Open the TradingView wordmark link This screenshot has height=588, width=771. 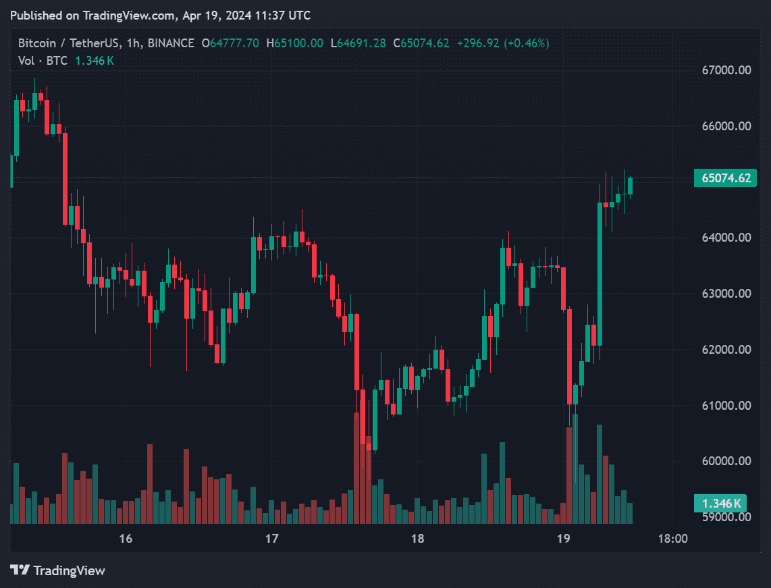click(69, 570)
